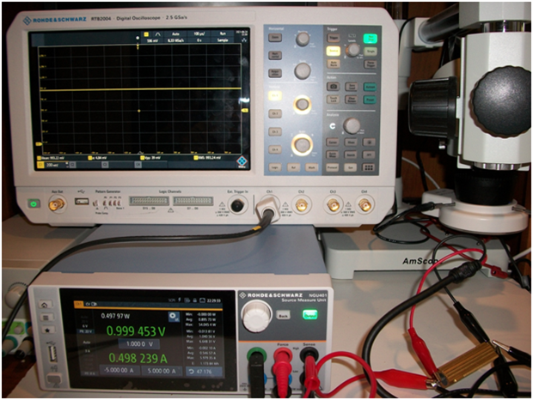This screenshot has height=400, width=533.
Task: Tap the Protocol key
Action: tap(333, 167)
